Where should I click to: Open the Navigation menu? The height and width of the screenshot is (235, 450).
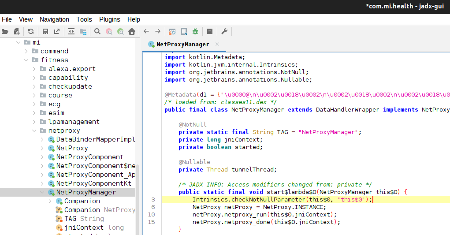click(54, 19)
